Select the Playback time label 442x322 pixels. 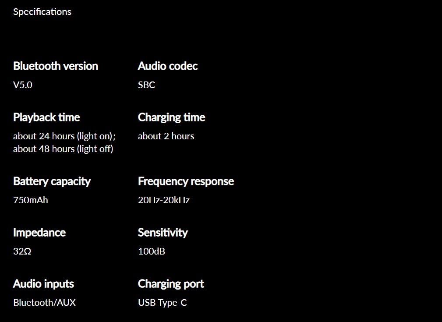(x=46, y=117)
